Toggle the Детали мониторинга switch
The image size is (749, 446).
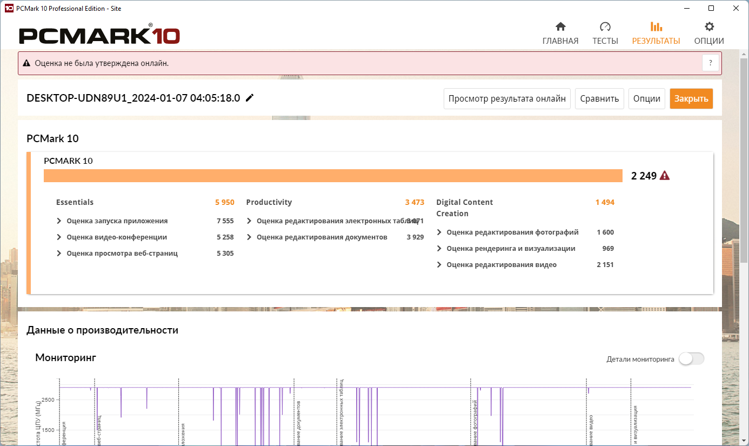click(x=691, y=359)
